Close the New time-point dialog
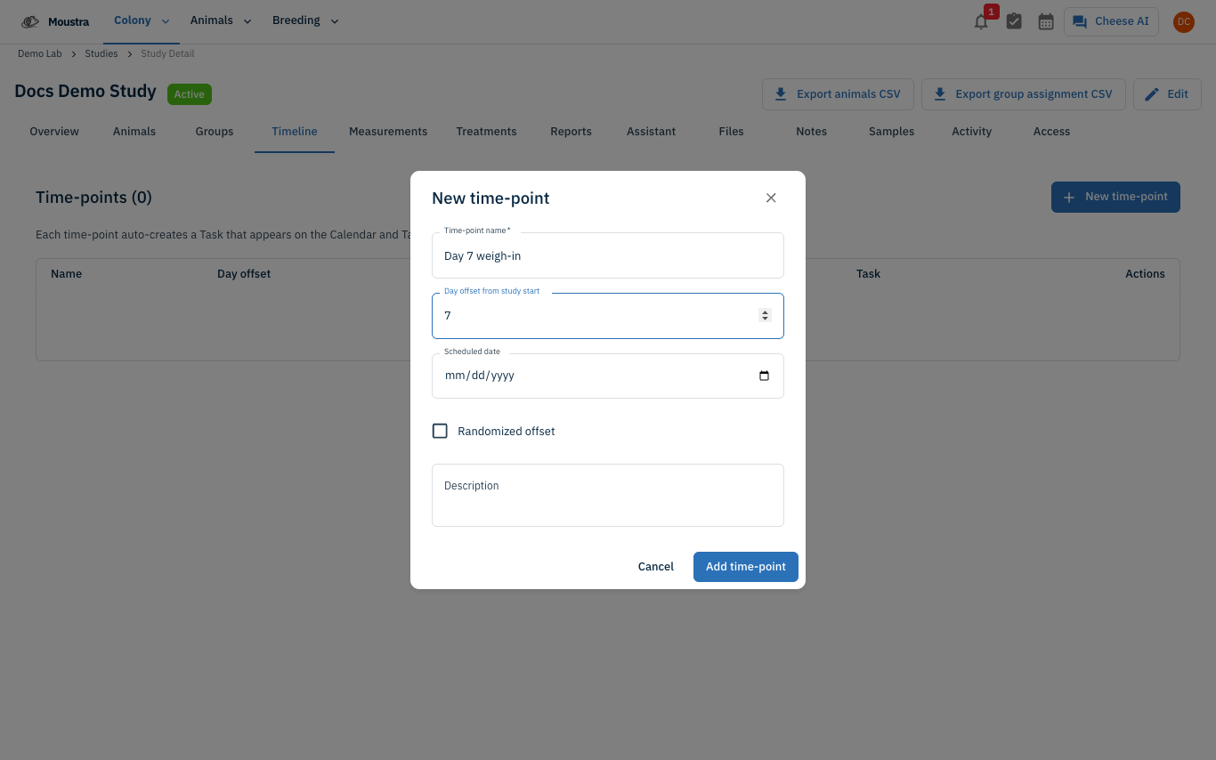This screenshot has height=760, width=1216. point(771,198)
